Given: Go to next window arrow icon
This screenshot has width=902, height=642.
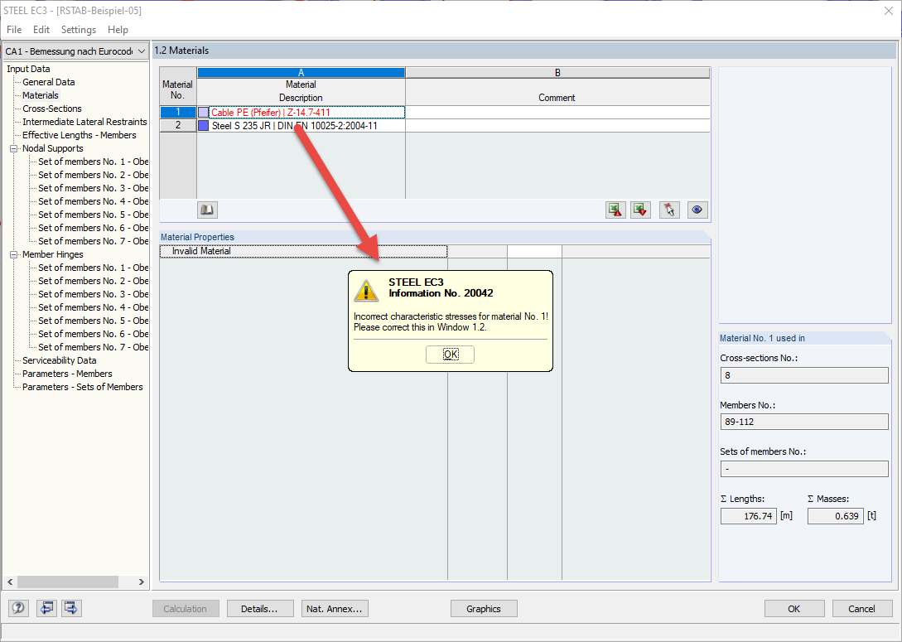Looking at the screenshot, I should click(71, 608).
